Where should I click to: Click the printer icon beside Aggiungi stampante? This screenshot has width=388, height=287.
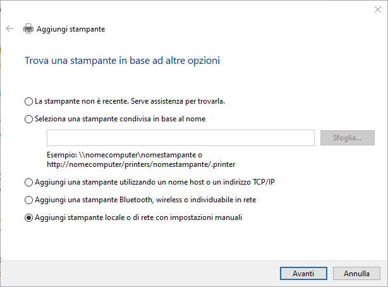(28, 29)
